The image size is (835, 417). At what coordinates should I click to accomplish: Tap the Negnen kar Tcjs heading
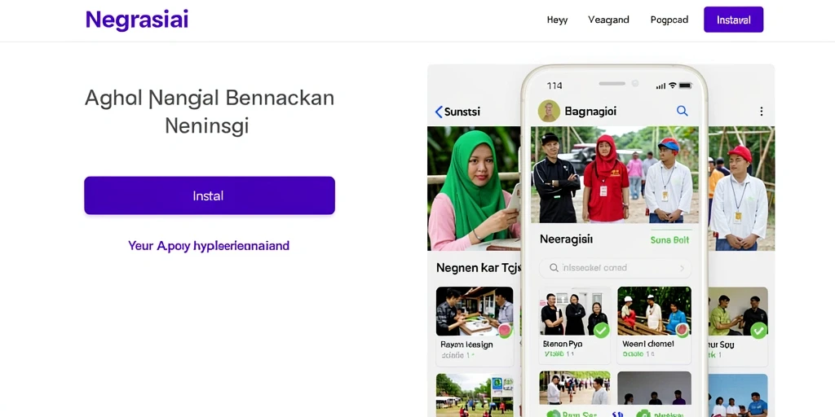click(x=478, y=268)
